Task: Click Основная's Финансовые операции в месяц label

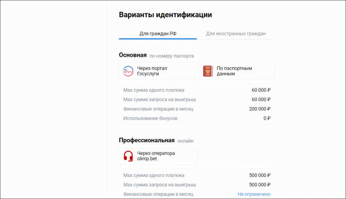Action: coord(158,109)
